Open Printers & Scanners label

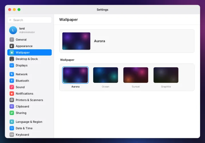[29, 100]
